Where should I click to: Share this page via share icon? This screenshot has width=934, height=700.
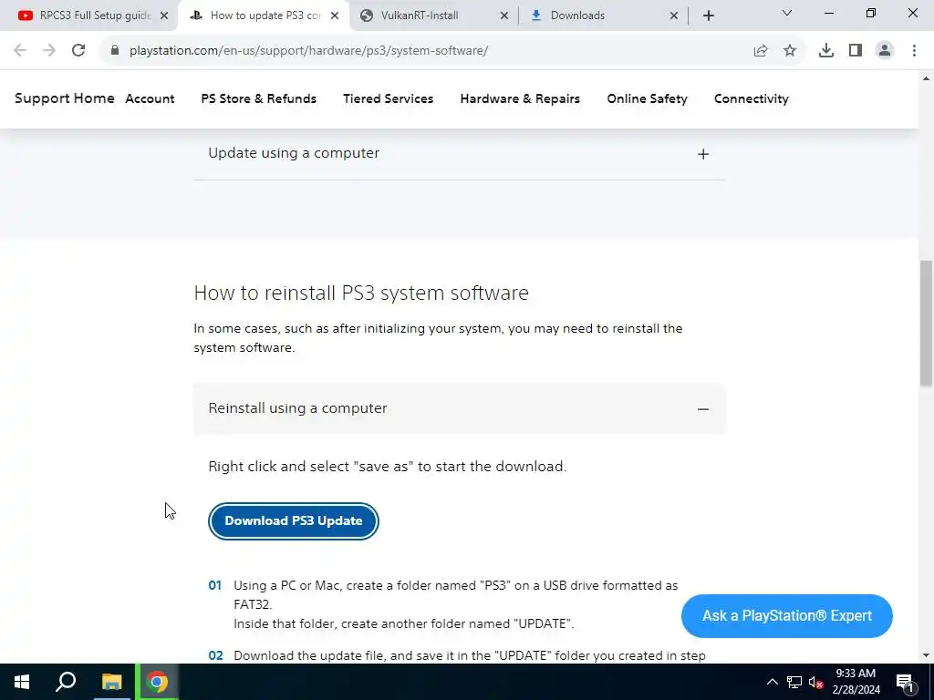(x=761, y=51)
